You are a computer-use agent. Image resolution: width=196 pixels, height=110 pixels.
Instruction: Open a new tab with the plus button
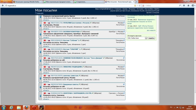pos(137,2)
